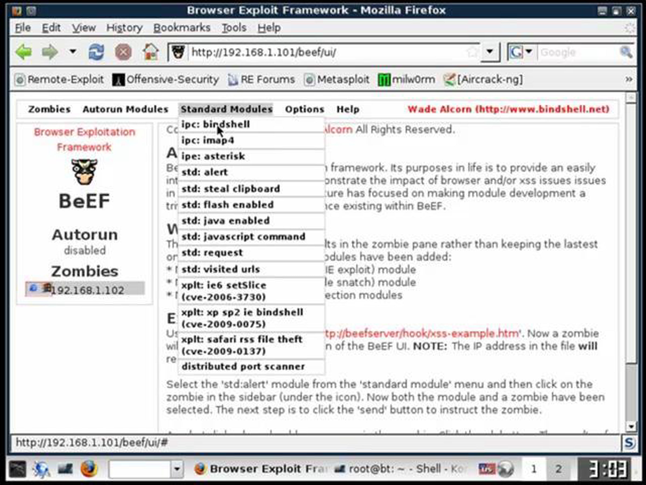The image size is (646, 485).
Task: Open the RE Forums bookmark
Action: 261,79
